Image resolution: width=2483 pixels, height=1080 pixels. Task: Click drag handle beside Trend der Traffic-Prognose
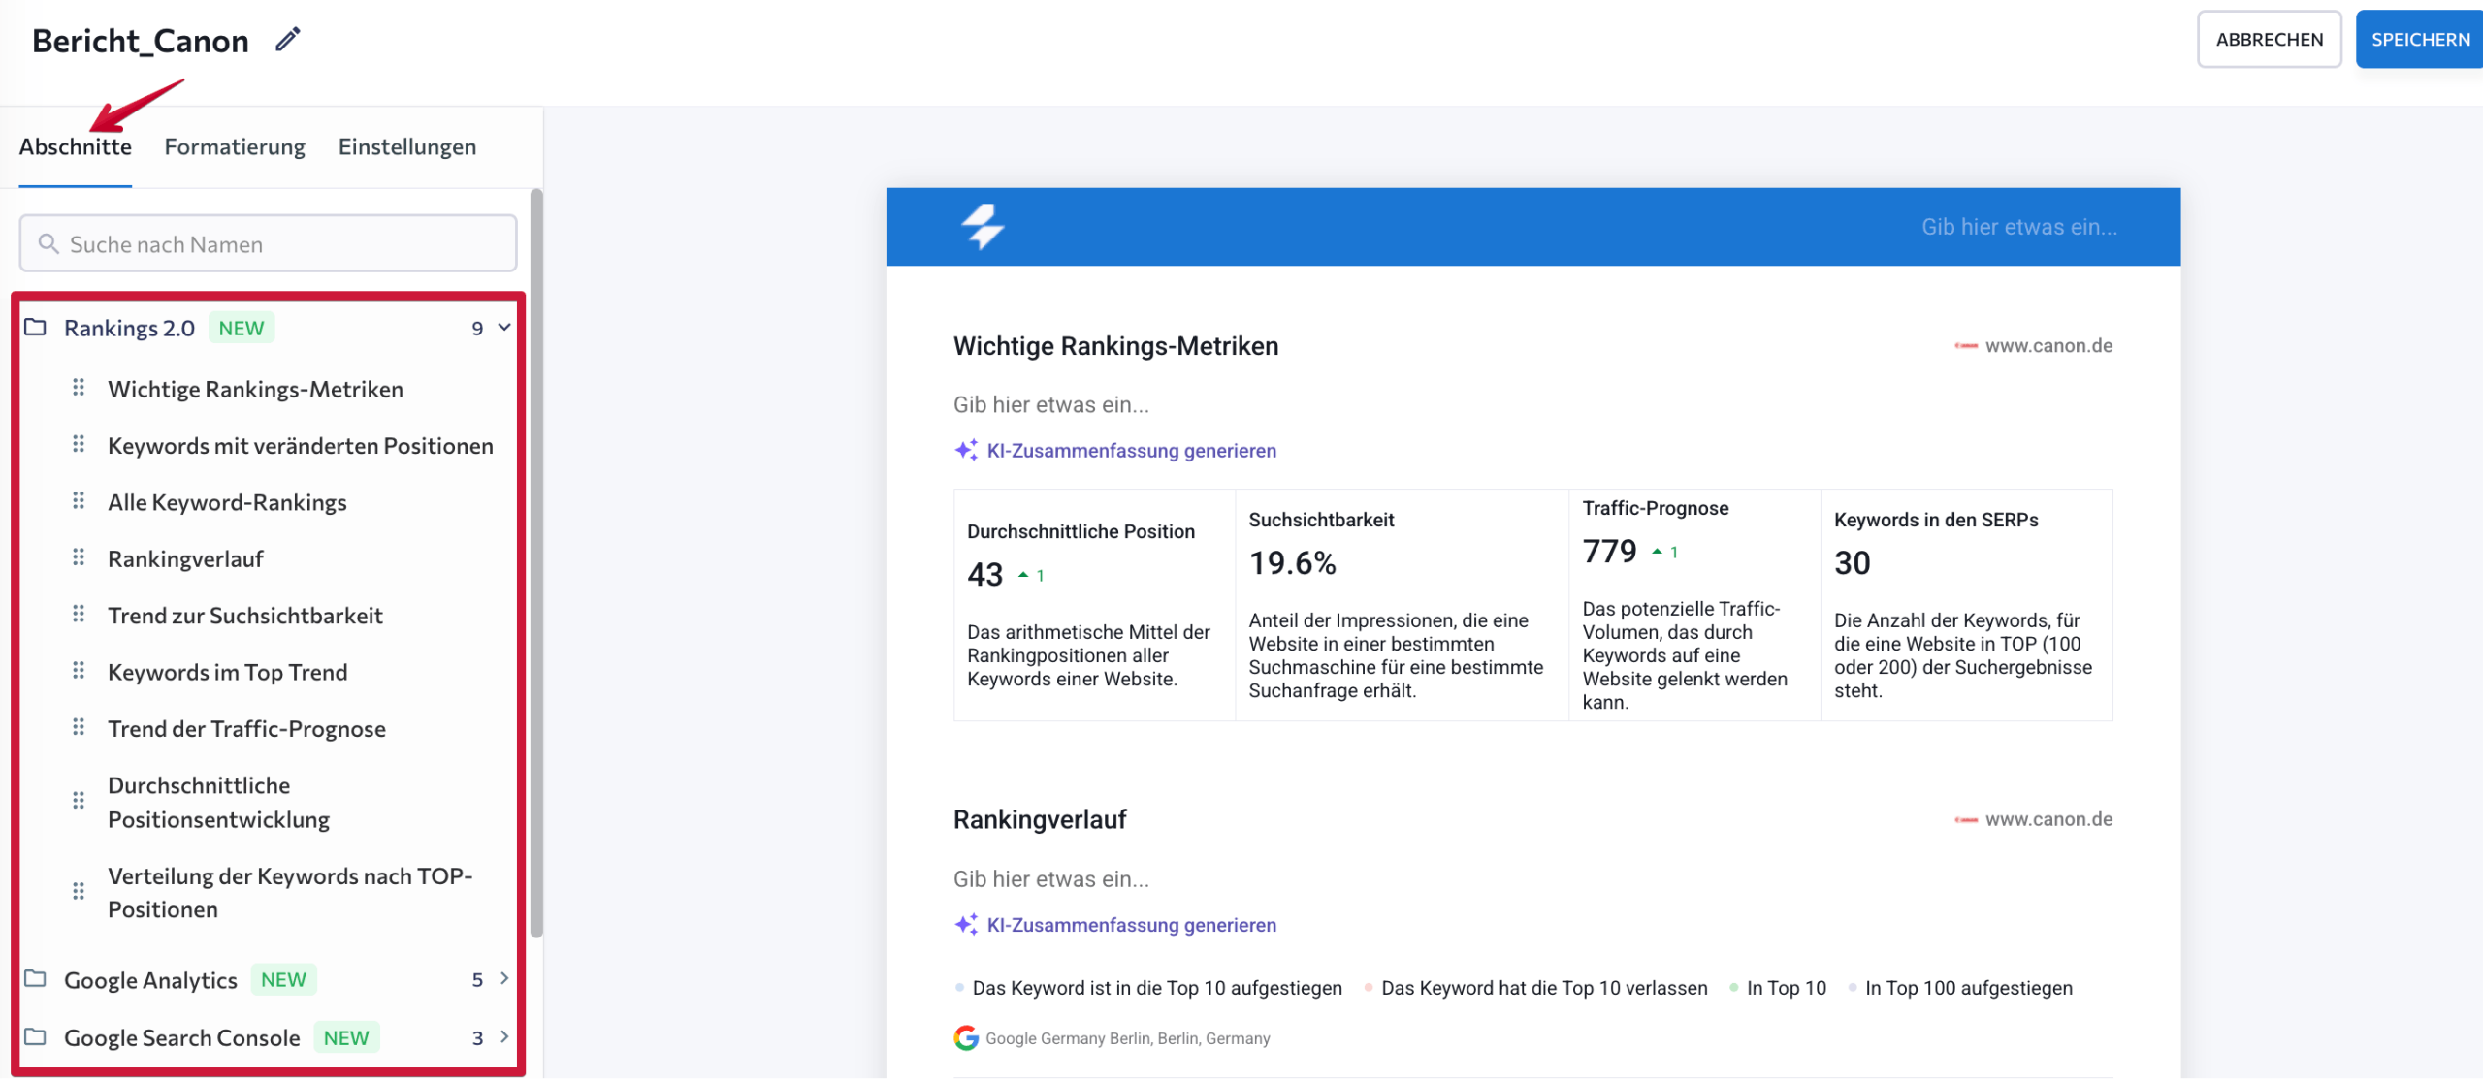coord(79,727)
